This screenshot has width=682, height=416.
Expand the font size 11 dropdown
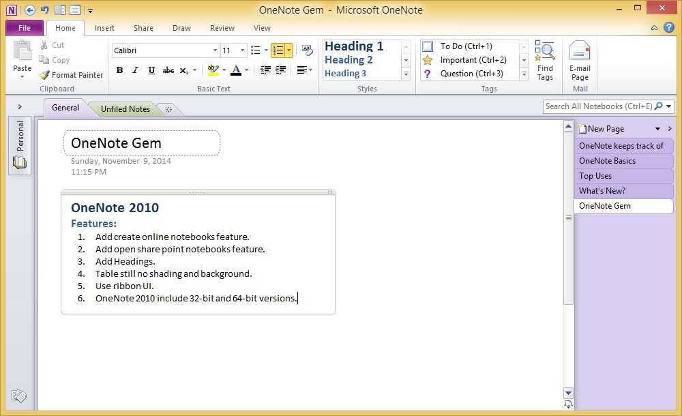[x=243, y=50]
